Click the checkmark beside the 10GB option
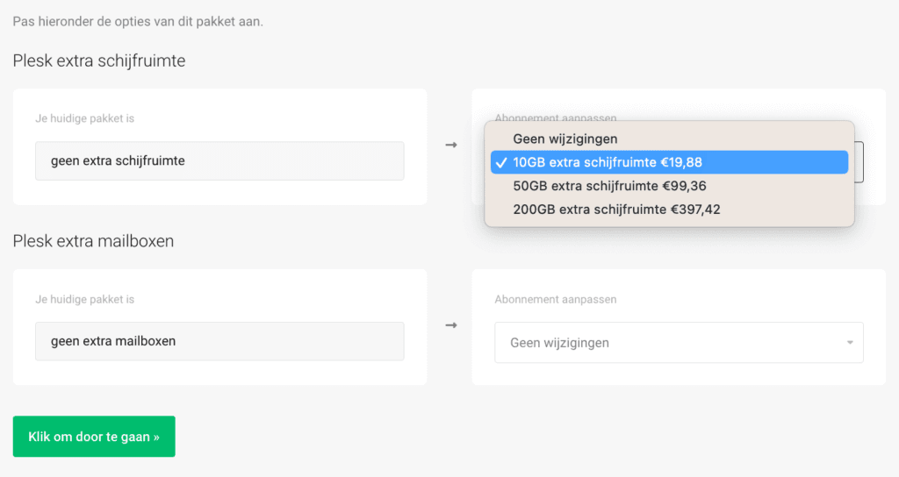This screenshot has height=477, width=899. 500,162
